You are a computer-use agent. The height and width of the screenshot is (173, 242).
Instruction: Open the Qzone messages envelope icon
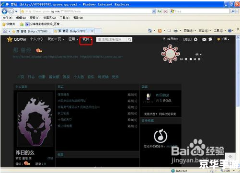[x=204, y=39]
